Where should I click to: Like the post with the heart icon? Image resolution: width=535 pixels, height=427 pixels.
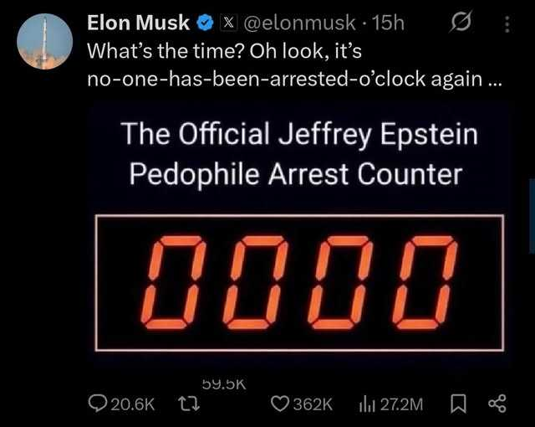[282, 404]
